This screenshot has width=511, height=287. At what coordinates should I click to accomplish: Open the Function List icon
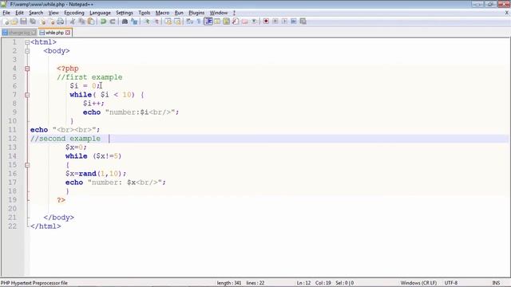236,22
